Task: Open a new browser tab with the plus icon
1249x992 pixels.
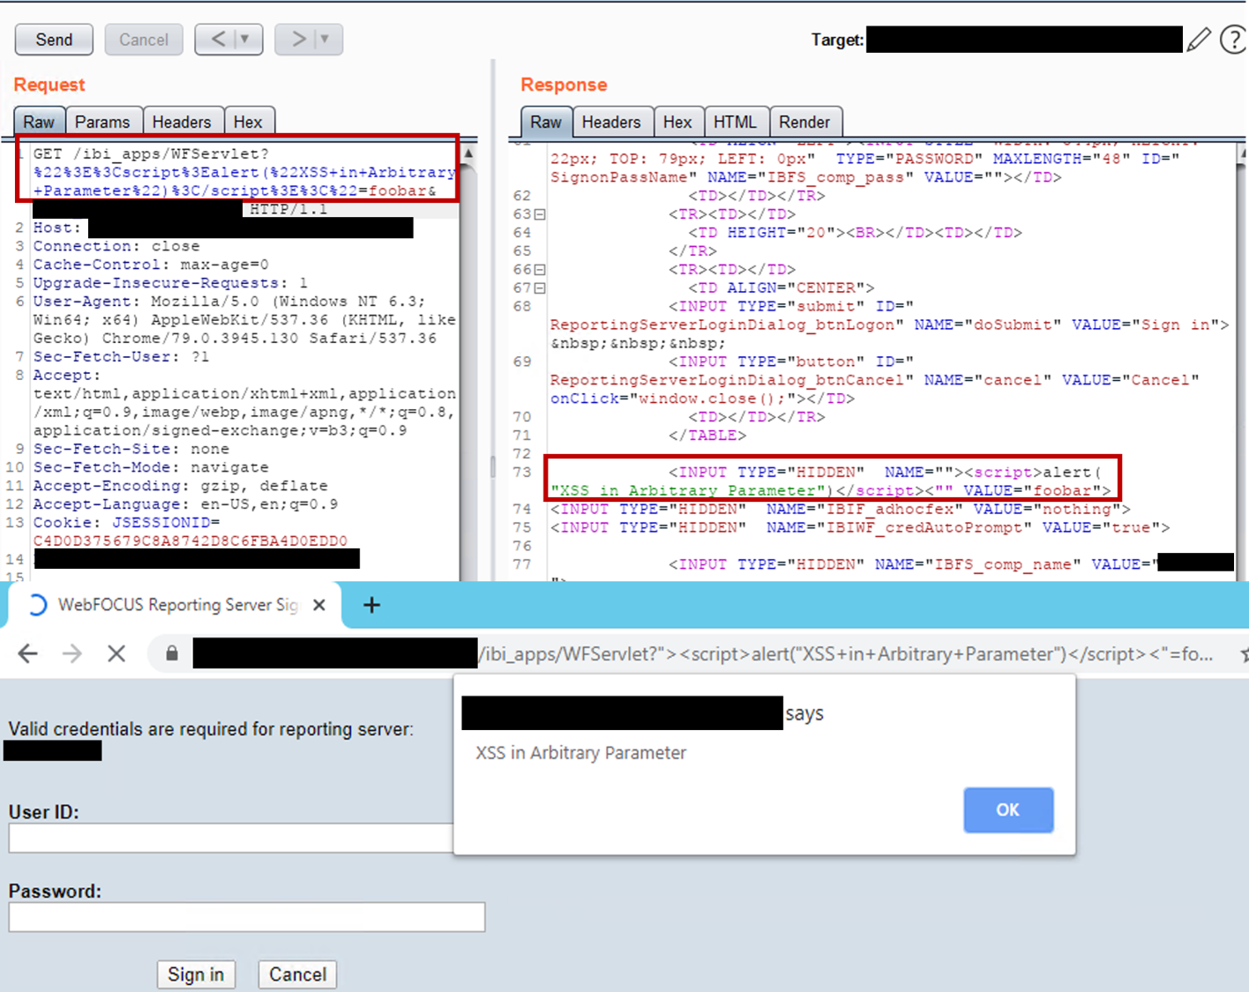Action: pos(372,605)
